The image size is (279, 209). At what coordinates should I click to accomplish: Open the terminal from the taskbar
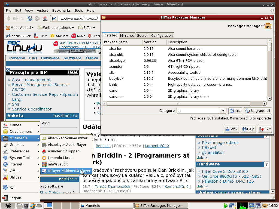coord(26,206)
